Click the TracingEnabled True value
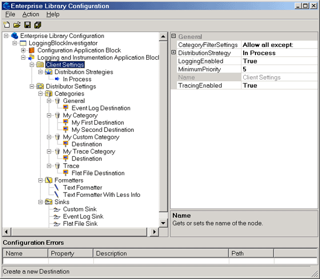The height and width of the screenshot is (279, 320). tap(279, 85)
